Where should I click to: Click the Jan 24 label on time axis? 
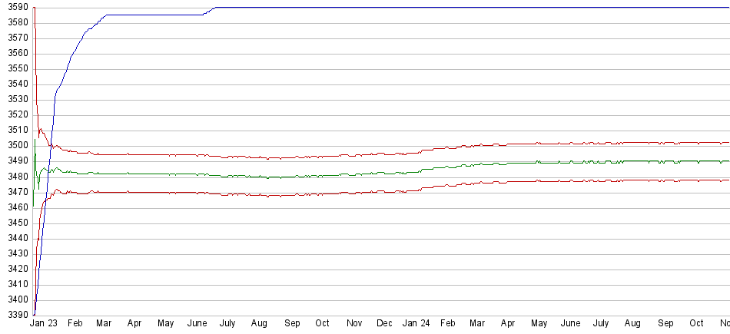416,324
